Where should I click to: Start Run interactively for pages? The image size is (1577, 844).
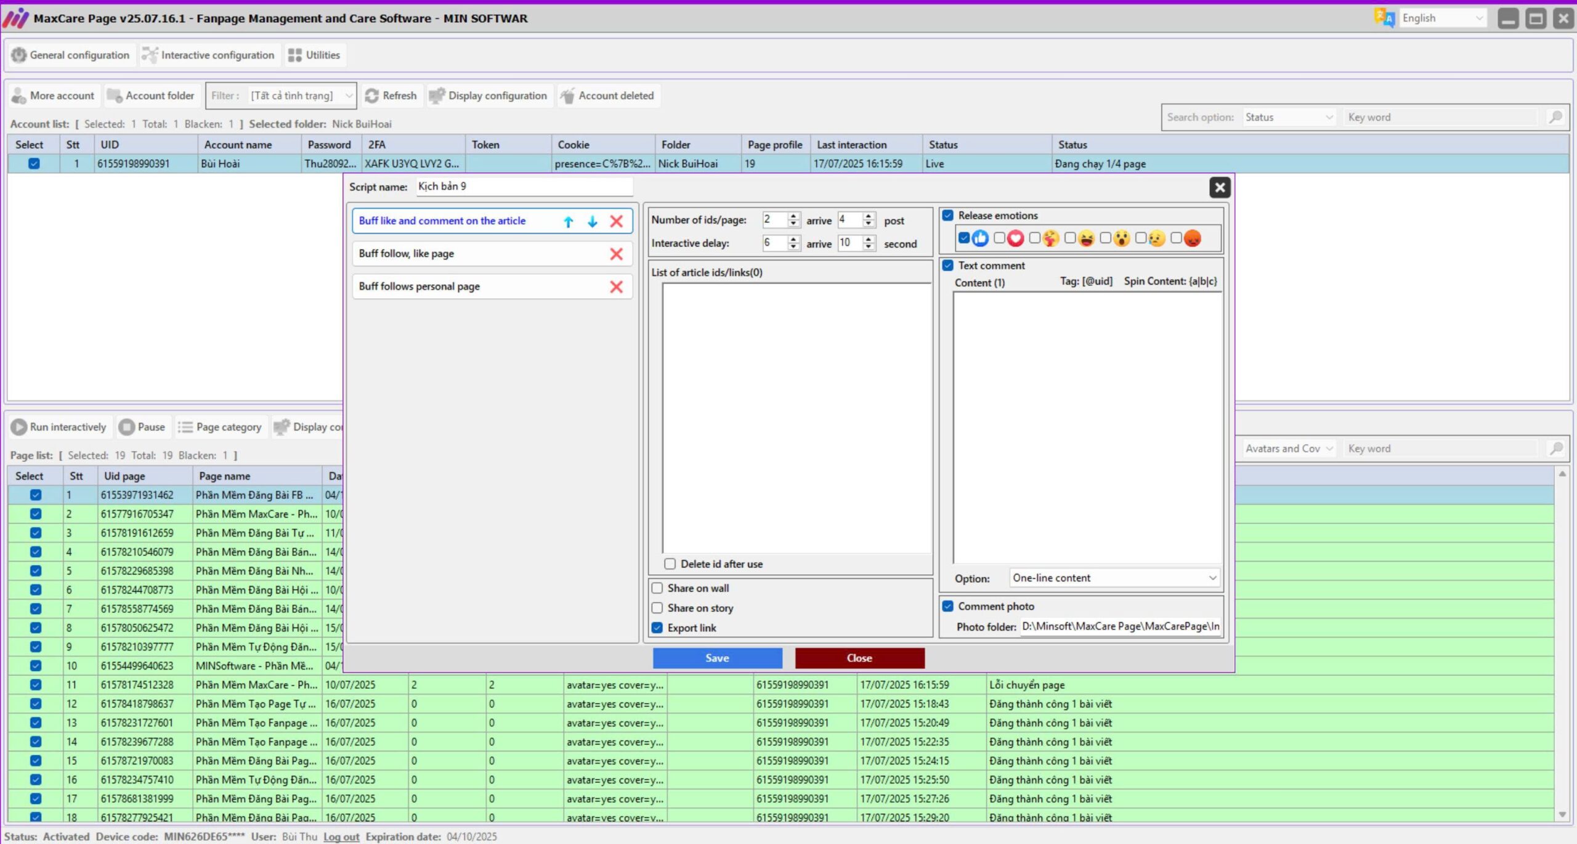[x=59, y=426]
